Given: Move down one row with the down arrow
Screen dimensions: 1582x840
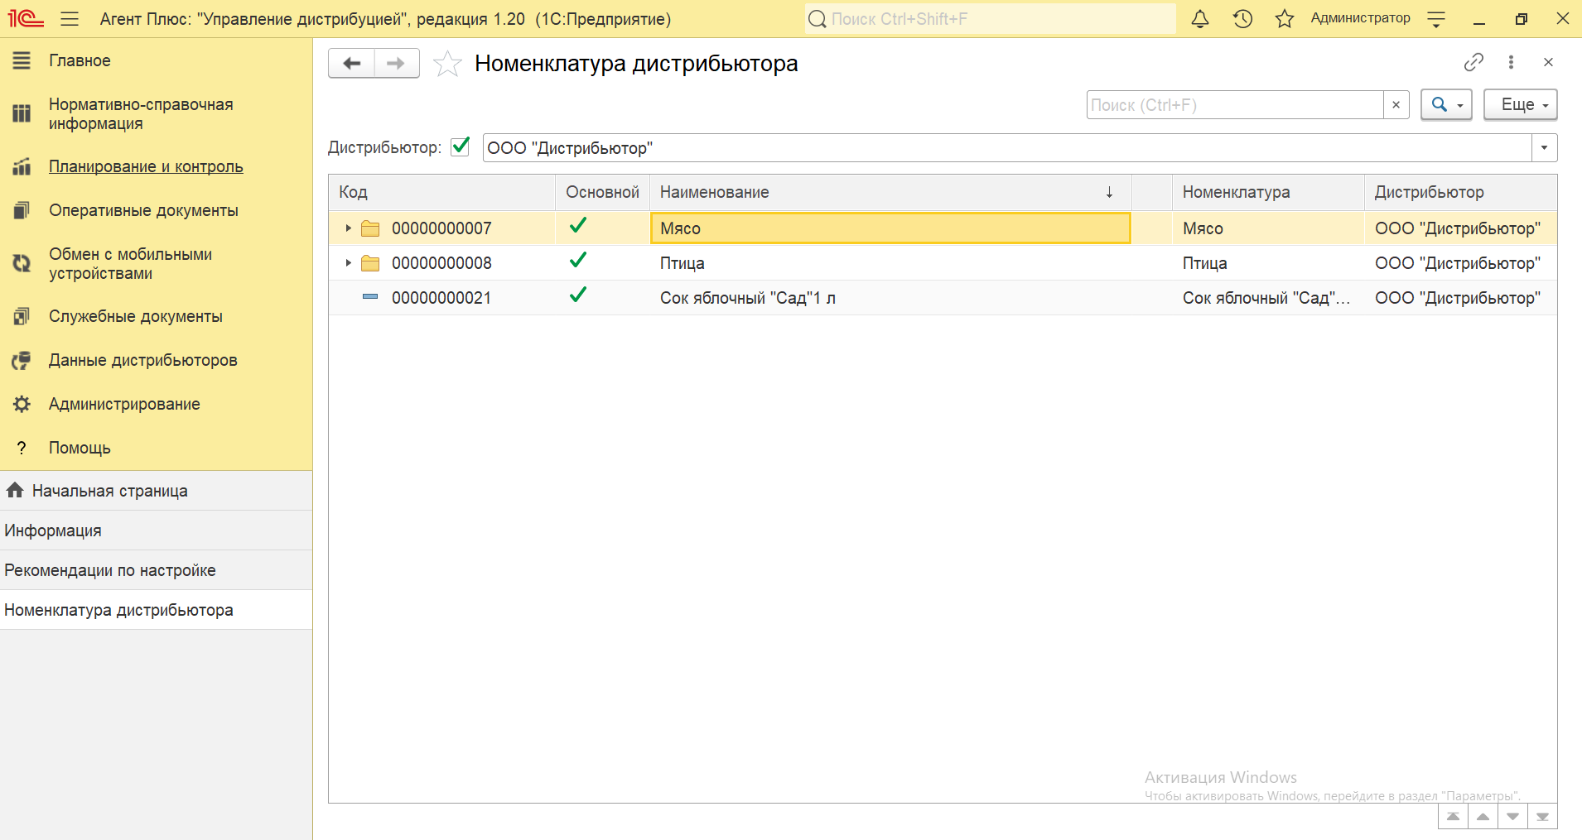Looking at the screenshot, I should [1512, 817].
